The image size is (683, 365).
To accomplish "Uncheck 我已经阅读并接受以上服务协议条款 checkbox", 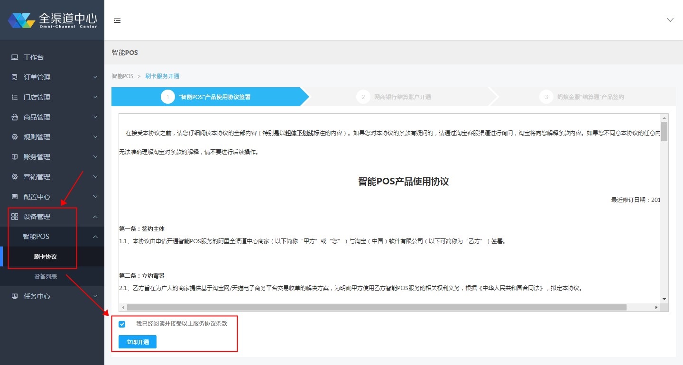I will click(122, 324).
